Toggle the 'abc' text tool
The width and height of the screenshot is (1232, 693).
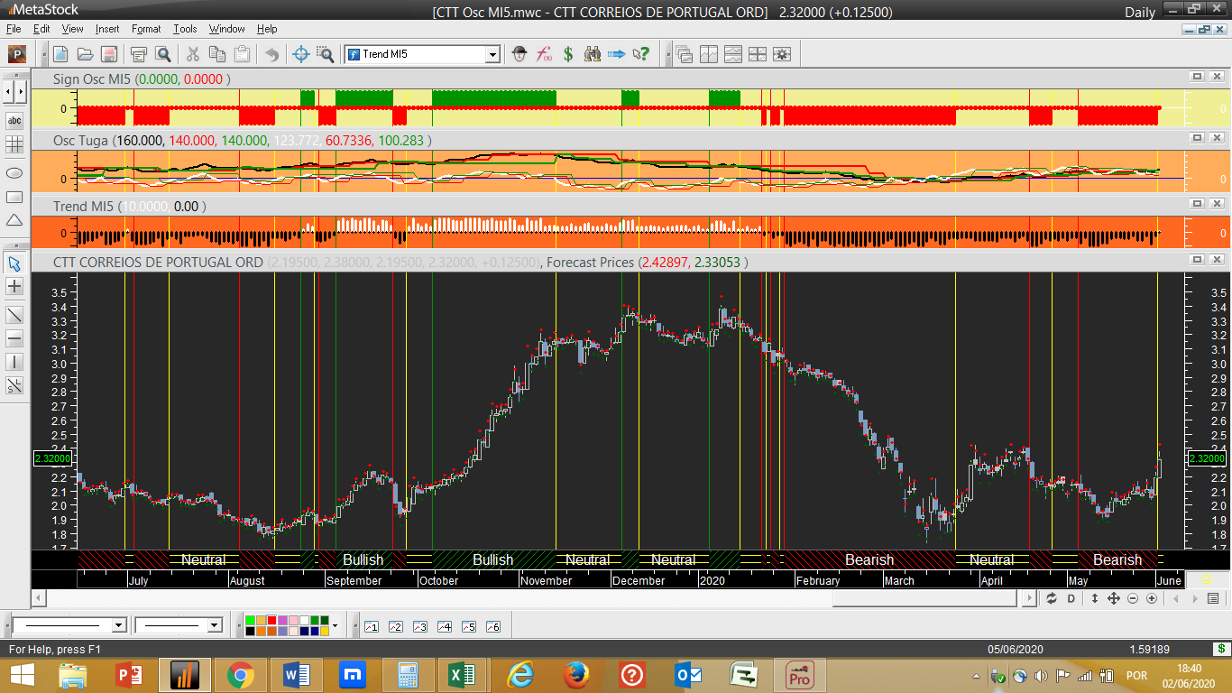pos(14,120)
